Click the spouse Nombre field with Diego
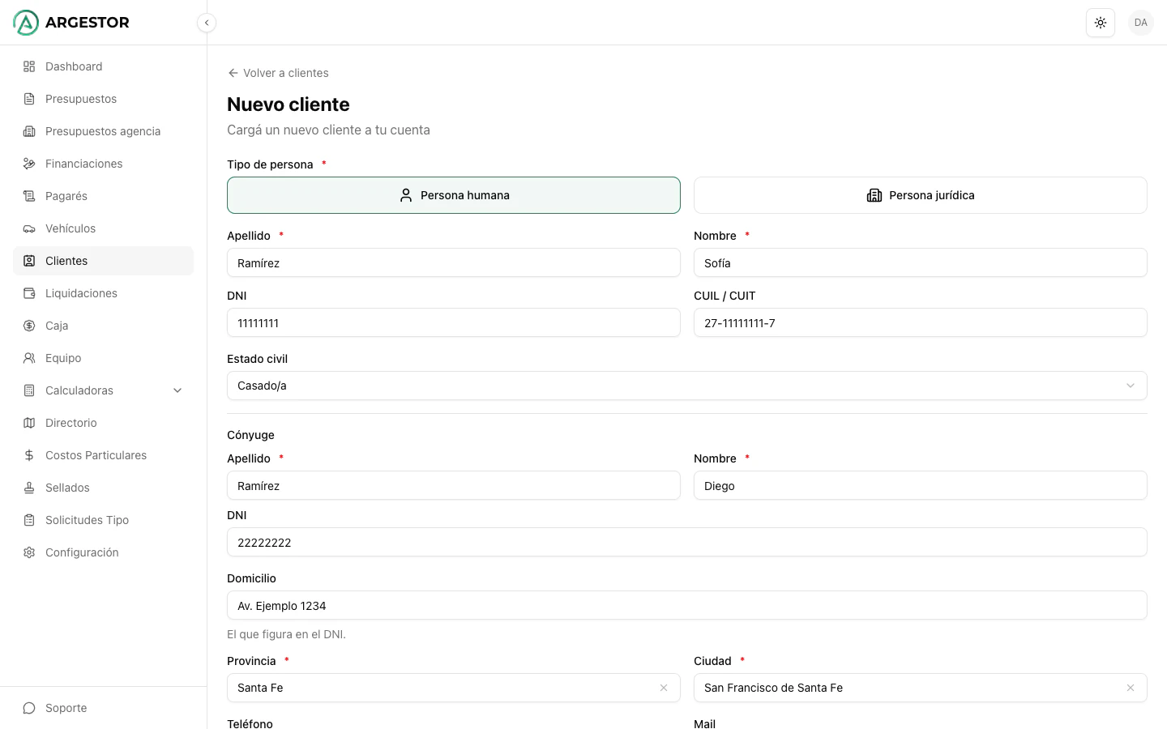This screenshot has height=729, width=1167. (x=921, y=485)
